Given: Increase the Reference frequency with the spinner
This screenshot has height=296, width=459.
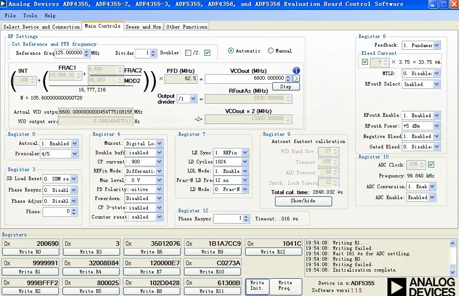Looking at the screenshot, I should click(86, 51).
